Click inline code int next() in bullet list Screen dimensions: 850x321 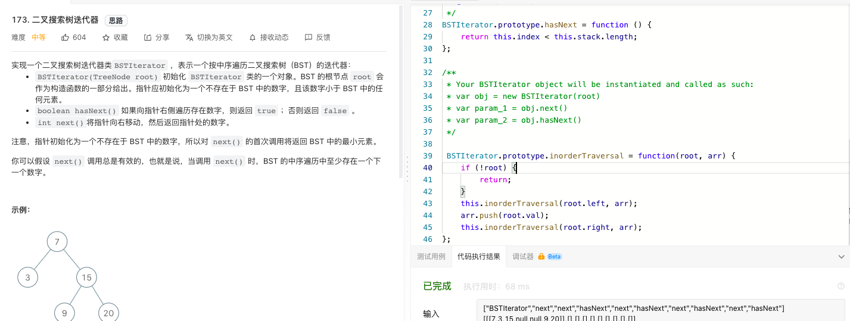coord(60,123)
